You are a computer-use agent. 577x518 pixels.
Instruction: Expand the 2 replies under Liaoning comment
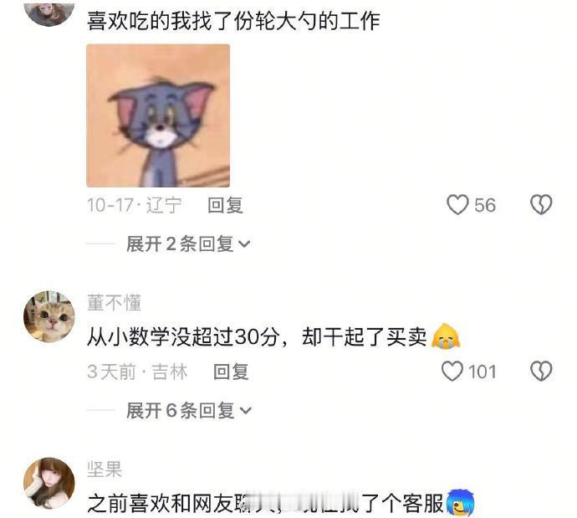tap(188, 244)
